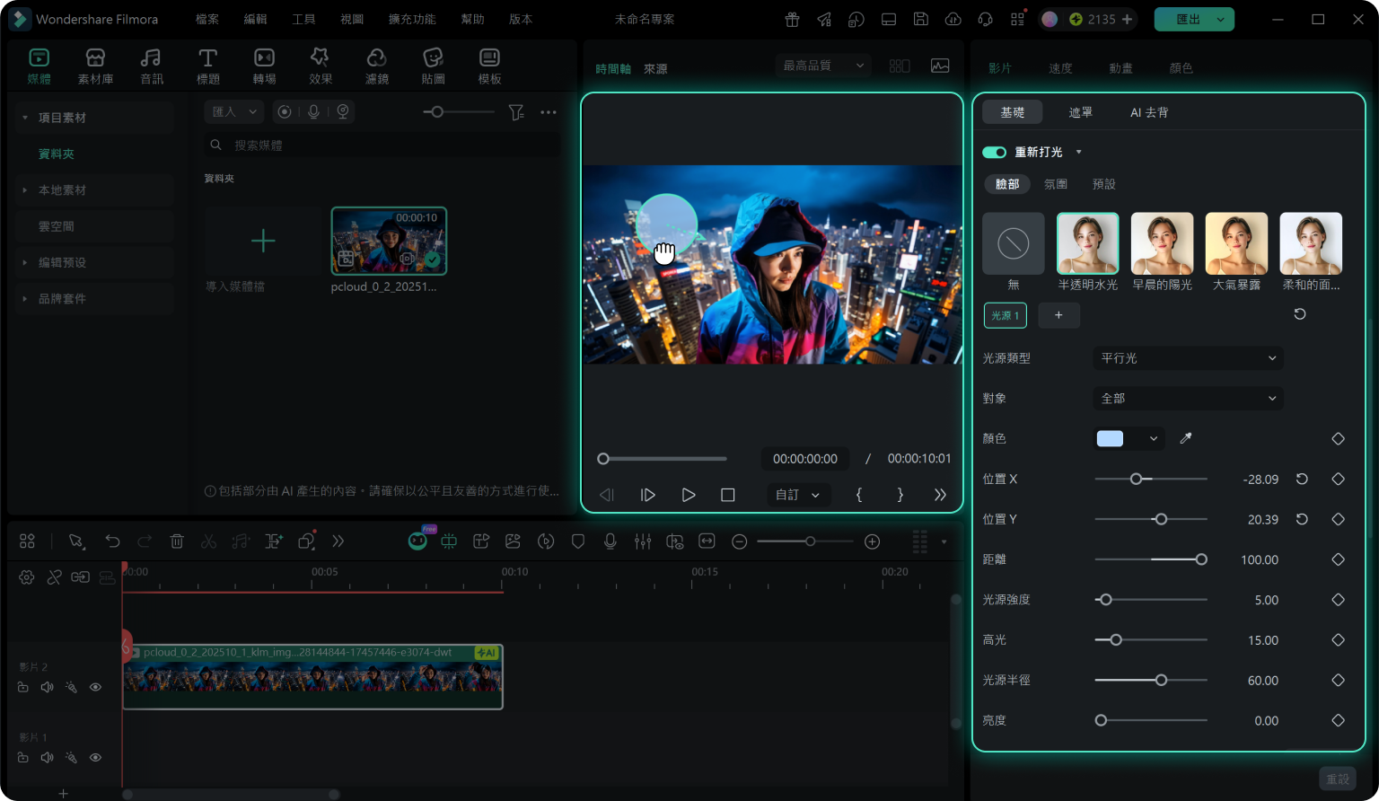Click the scissors split icon

coord(208,541)
